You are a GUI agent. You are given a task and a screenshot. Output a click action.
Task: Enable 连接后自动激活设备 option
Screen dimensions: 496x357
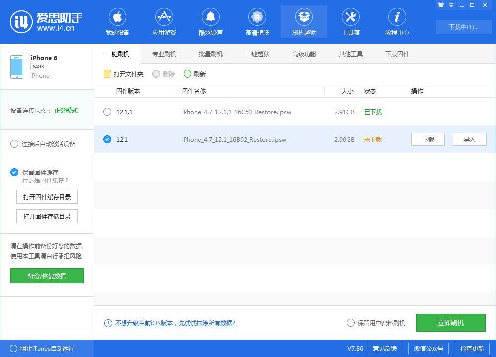point(14,144)
